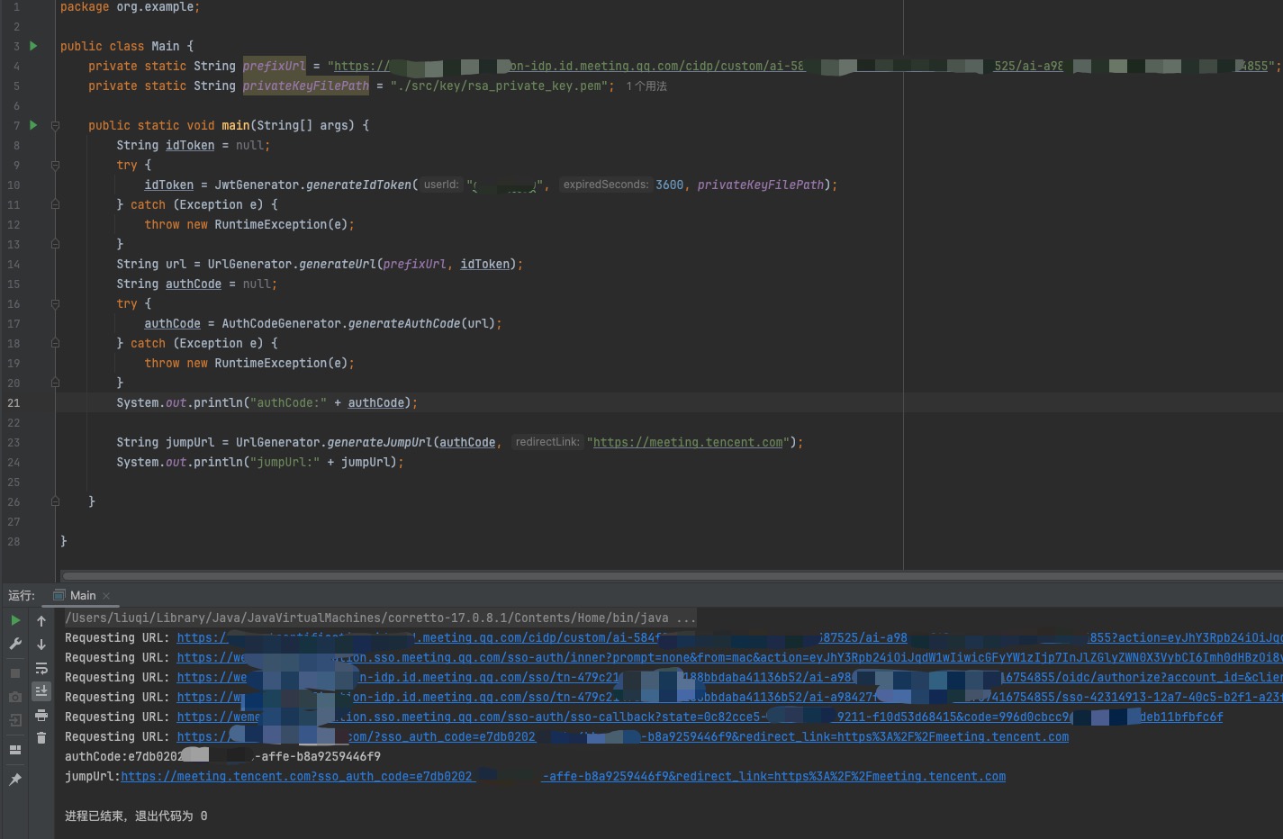Pin the Run tab with the pin icon

[15, 780]
